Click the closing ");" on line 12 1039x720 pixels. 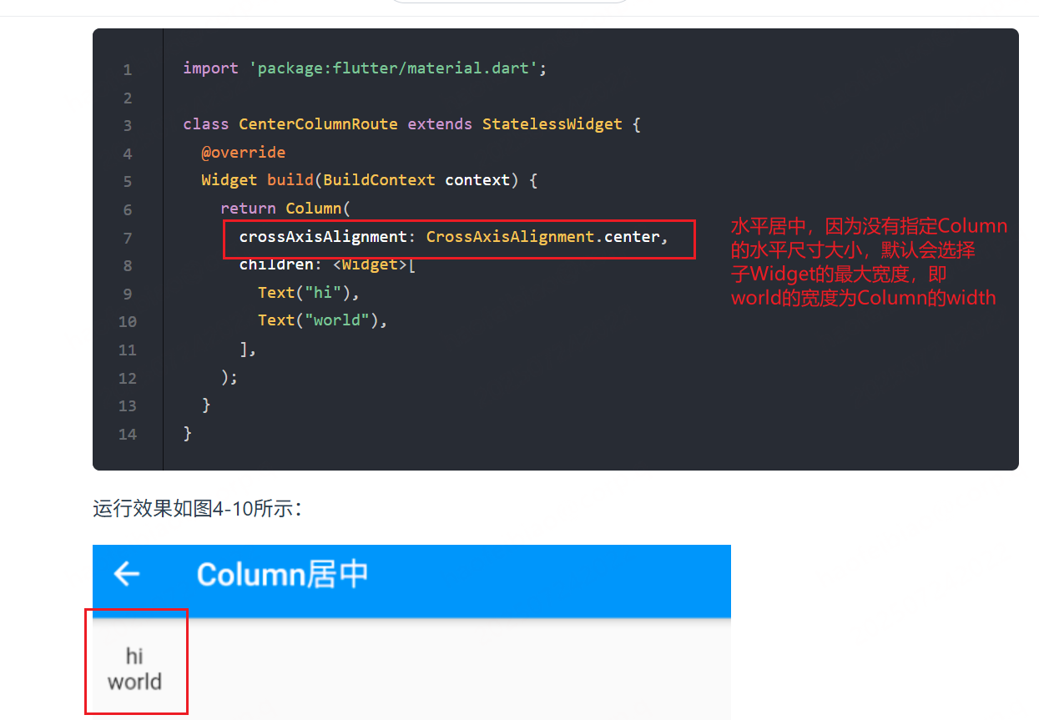[x=229, y=377]
